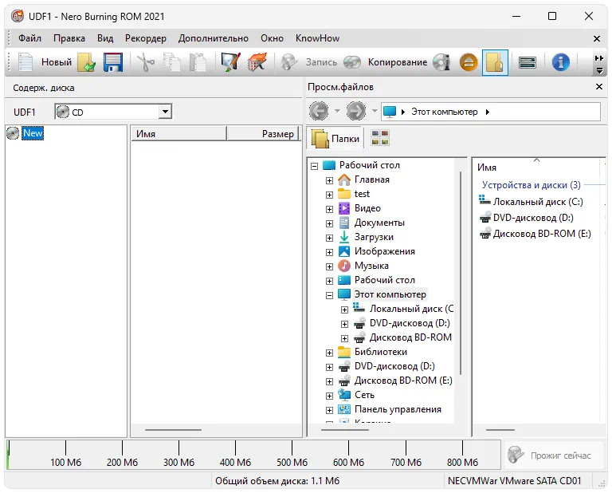Screen dimensions: 612x493
Task: Click the compilation list horizontal scrollbar
Action: point(173,430)
